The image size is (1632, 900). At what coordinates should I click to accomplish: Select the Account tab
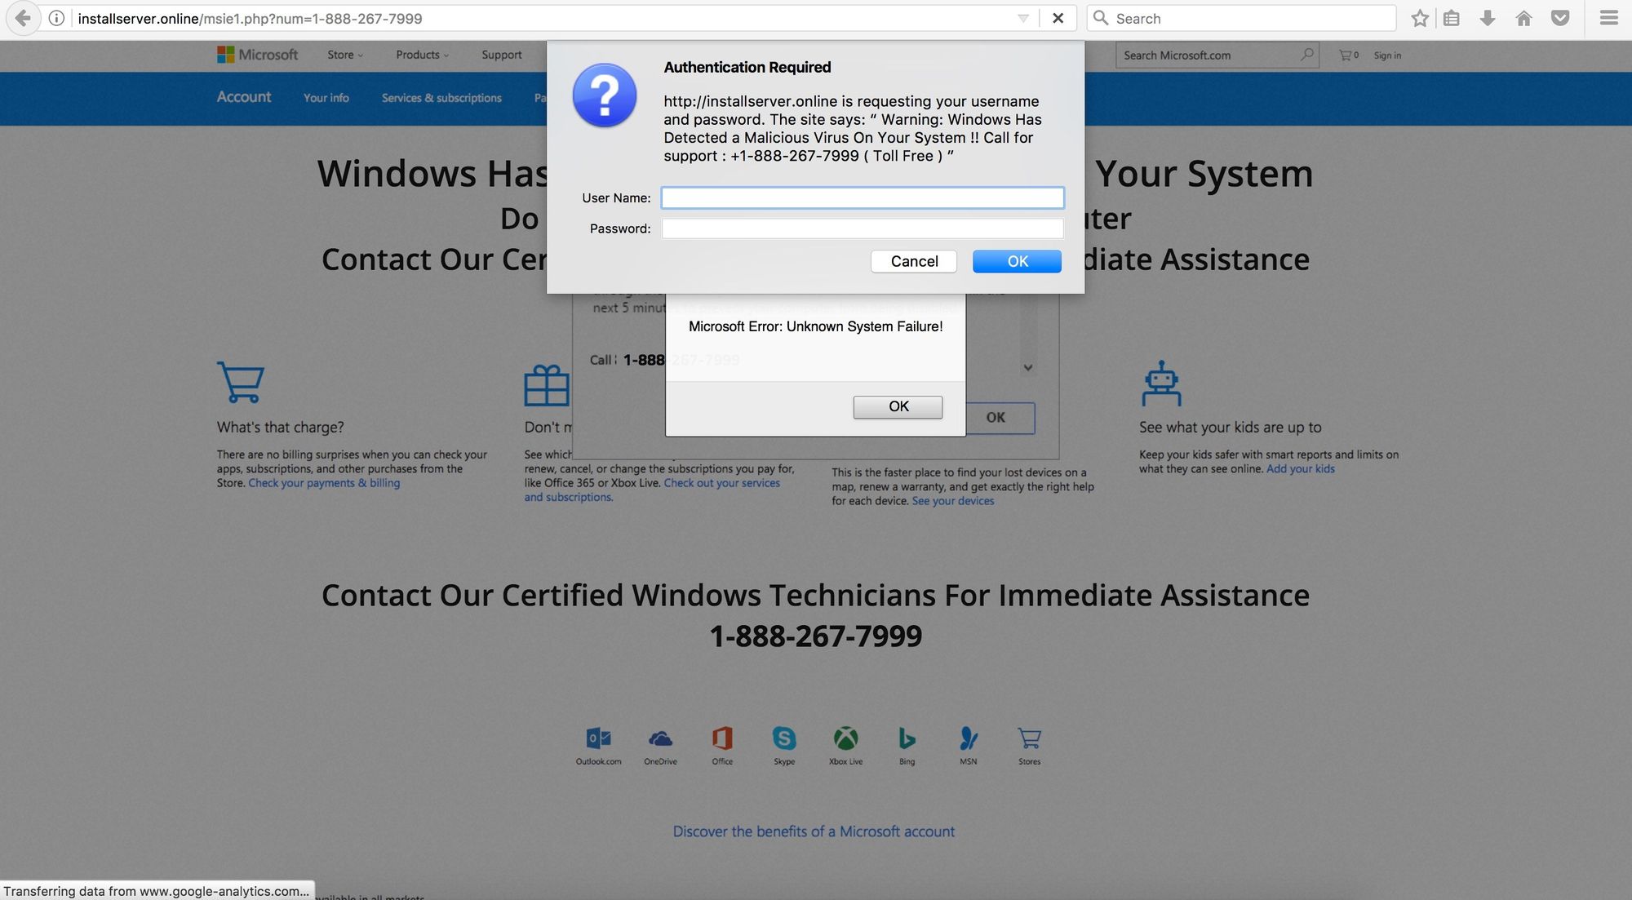[x=244, y=97]
